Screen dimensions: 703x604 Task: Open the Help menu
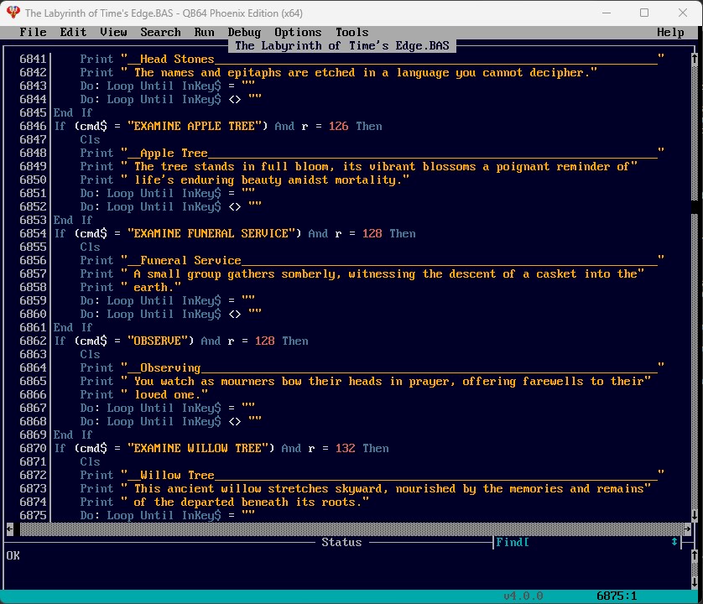tap(670, 32)
